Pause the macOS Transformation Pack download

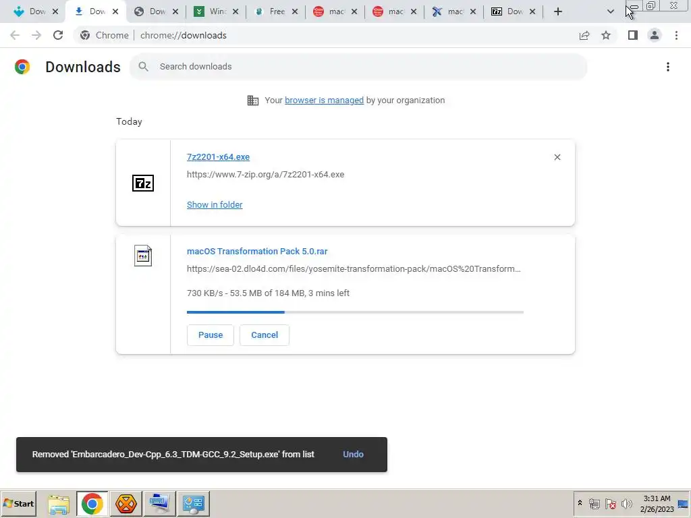pyautogui.click(x=211, y=335)
